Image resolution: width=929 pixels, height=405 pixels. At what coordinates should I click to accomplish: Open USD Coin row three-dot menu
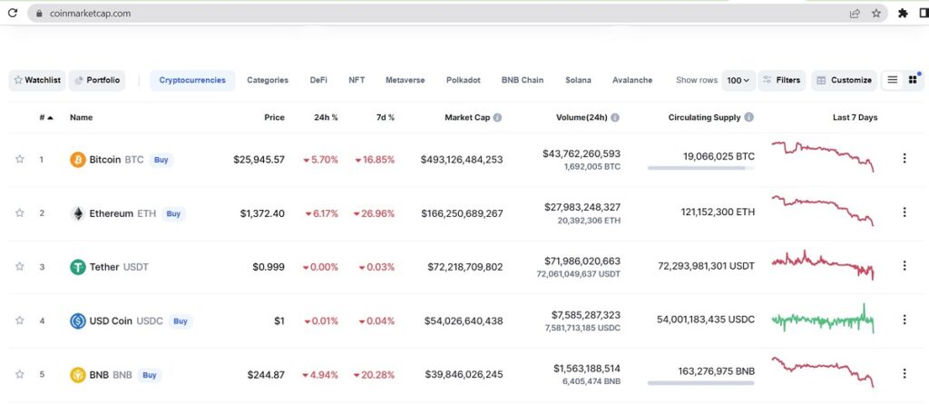(x=905, y=320)
